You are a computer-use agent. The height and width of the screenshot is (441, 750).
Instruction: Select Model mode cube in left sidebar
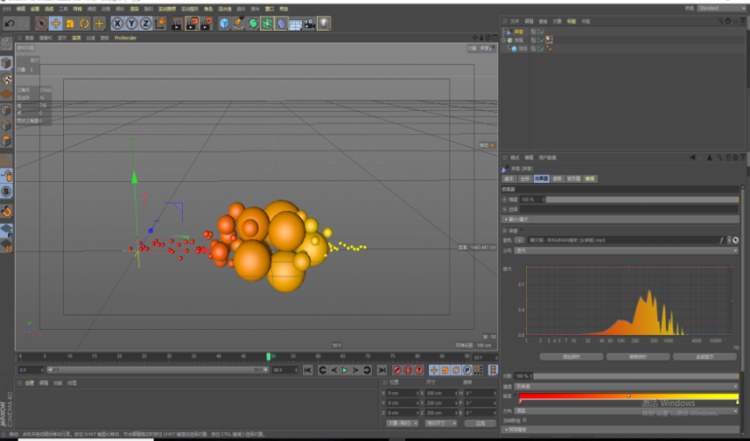(x=6, y=63)
